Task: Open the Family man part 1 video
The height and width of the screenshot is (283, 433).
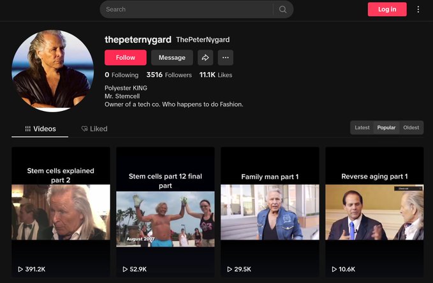Action: [270, 212]
